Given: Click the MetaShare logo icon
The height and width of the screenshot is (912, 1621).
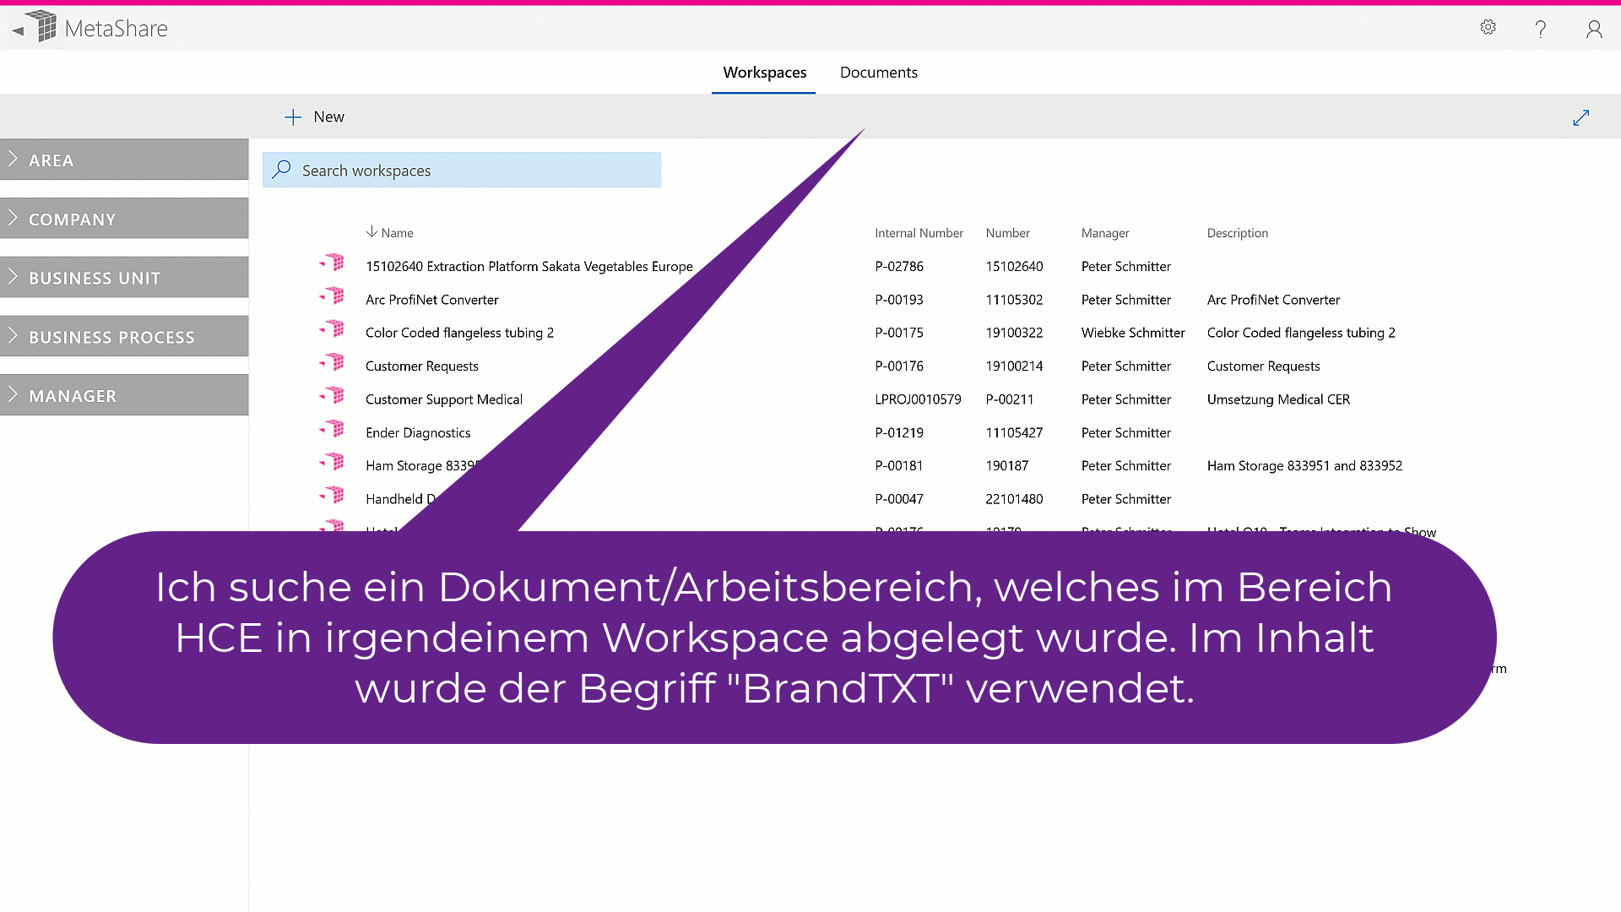Looking at the screenshot, I should pos(42,27).
